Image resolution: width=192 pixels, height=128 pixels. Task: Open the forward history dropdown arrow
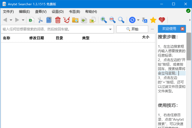23,20
